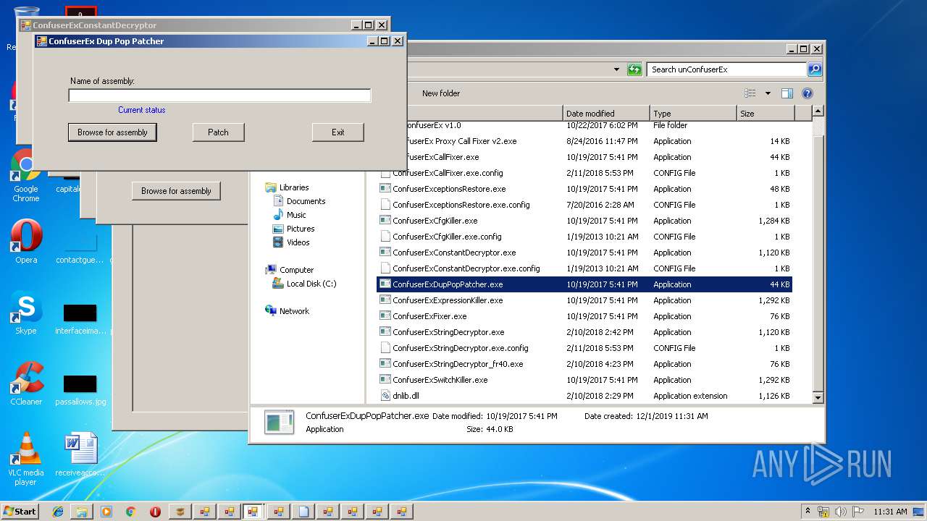
Task: Select dnlib.dll file icon
Action: click(386, 396)
